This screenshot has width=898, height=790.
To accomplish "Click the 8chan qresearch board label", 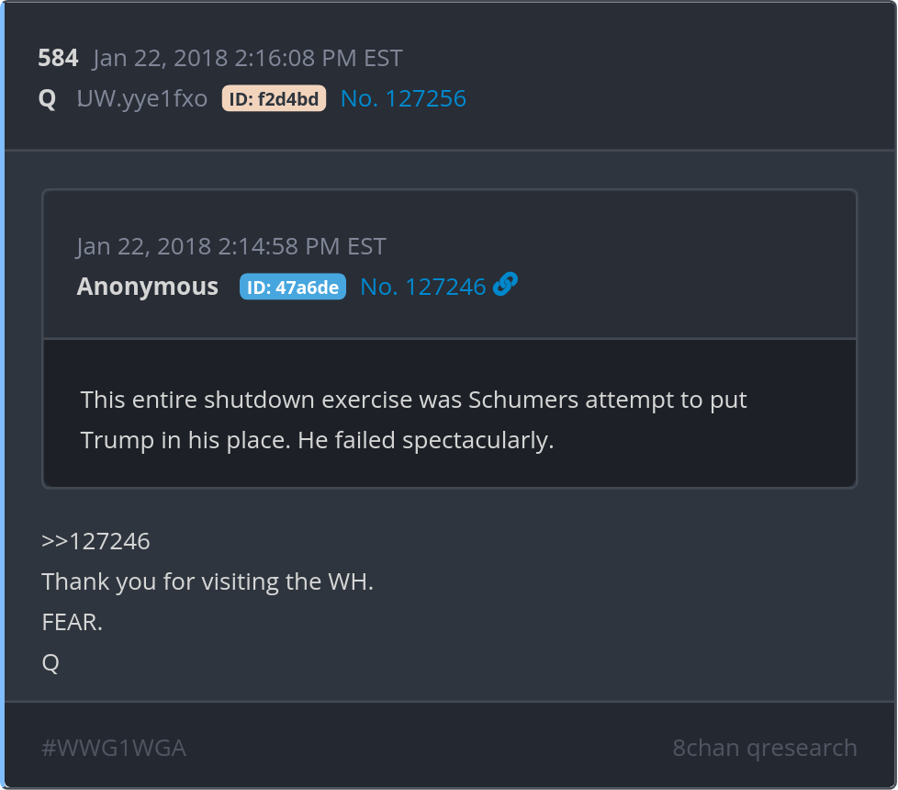I will click(x=764, y=748).
